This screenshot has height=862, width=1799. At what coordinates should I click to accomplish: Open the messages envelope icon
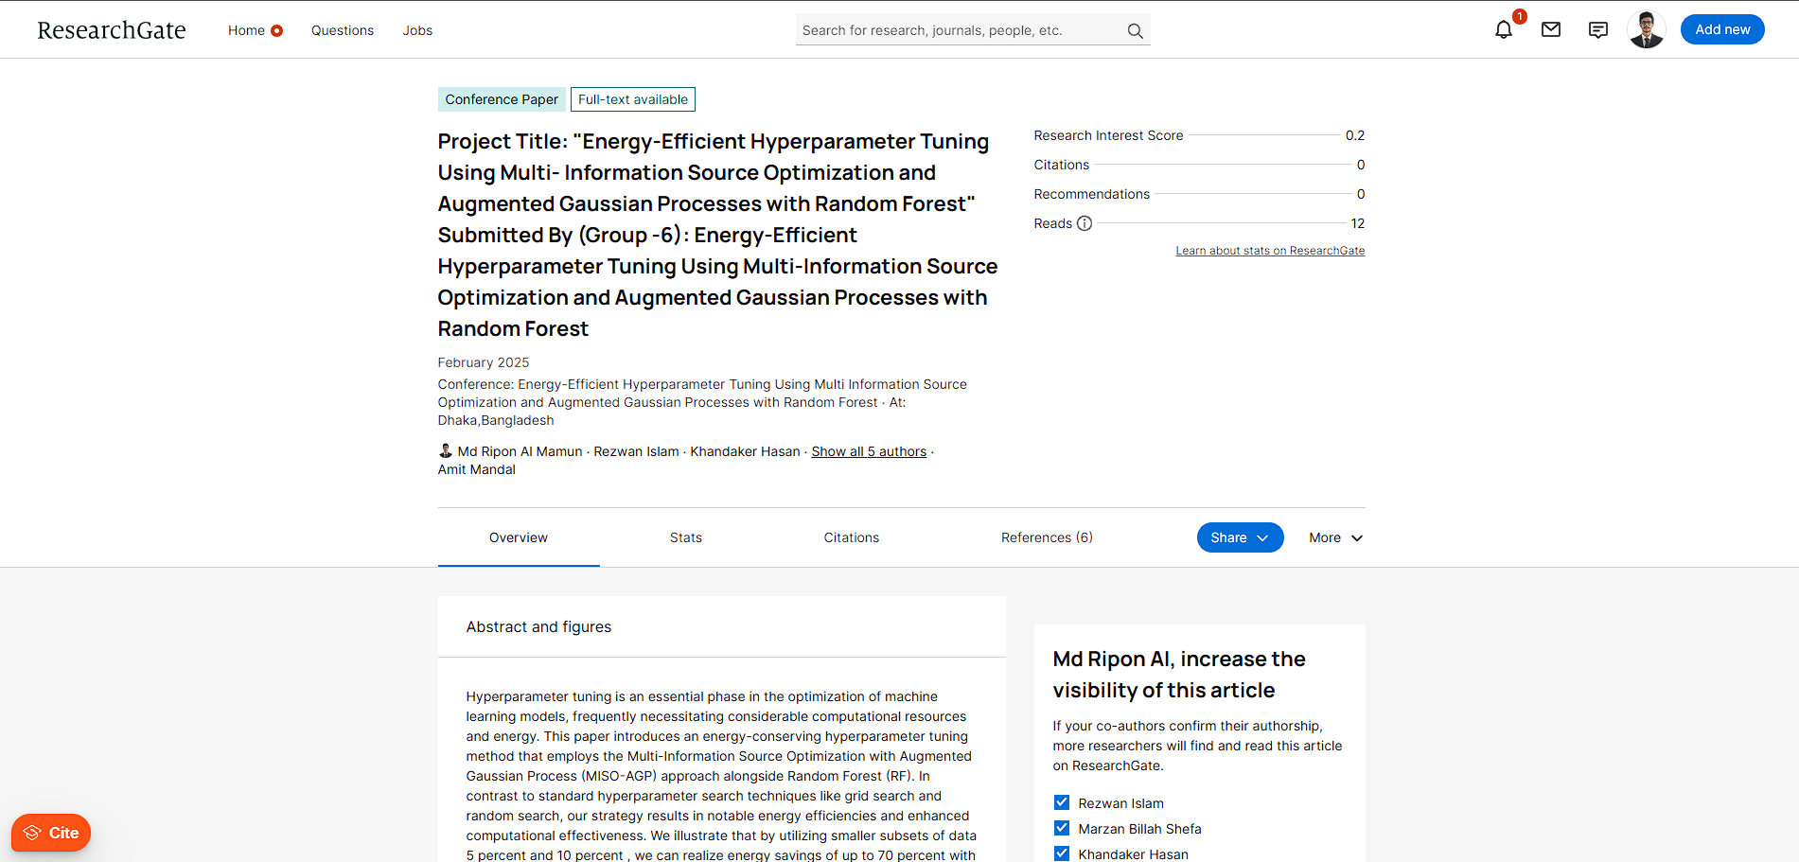click(x=1550, y=30)
